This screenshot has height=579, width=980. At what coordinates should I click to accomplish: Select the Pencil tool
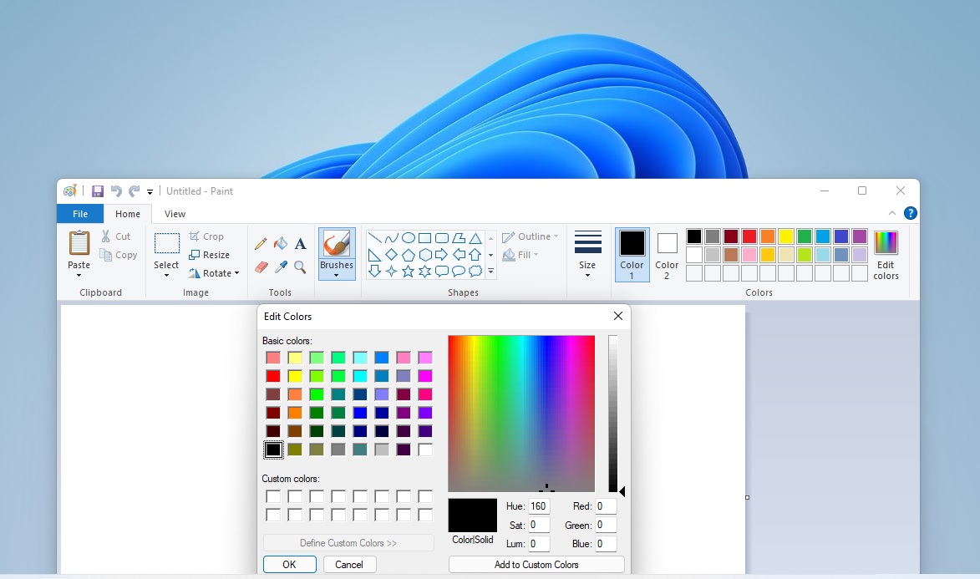[x=261, y=244]
